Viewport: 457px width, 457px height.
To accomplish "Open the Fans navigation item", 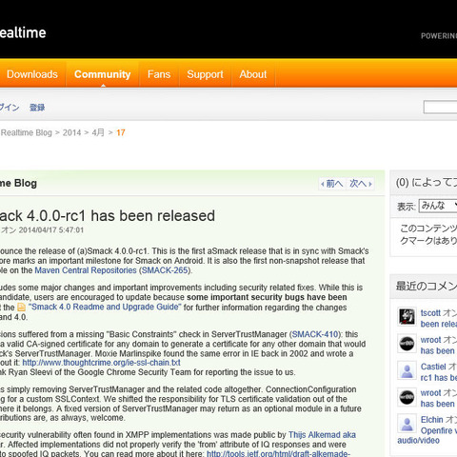I will click(159, 74).
